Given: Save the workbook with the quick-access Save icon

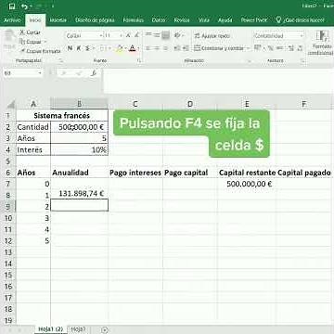Looking at the screenshot, I should pyautogui.click(x=12, y=6).
